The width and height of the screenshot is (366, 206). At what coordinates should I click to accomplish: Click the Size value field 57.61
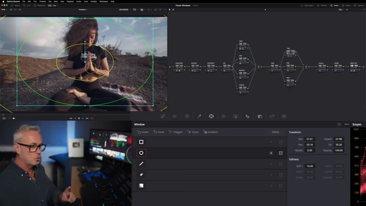tap(309, 139)
